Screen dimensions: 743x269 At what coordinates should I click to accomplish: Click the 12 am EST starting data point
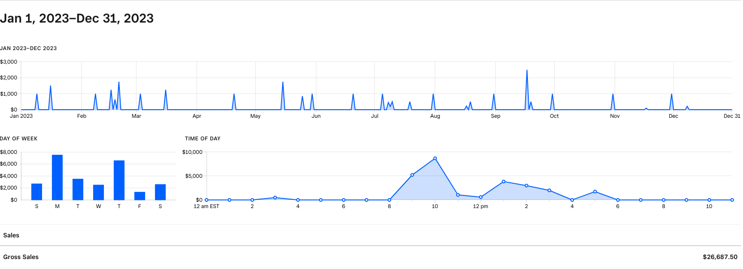click(207, 200)
